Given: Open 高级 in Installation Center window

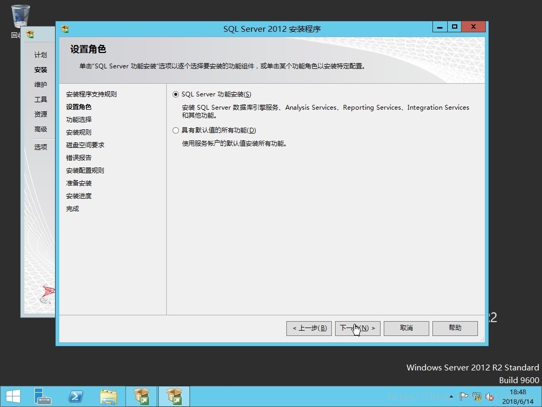Looking at the screenshot, I should tap(40, 129).
